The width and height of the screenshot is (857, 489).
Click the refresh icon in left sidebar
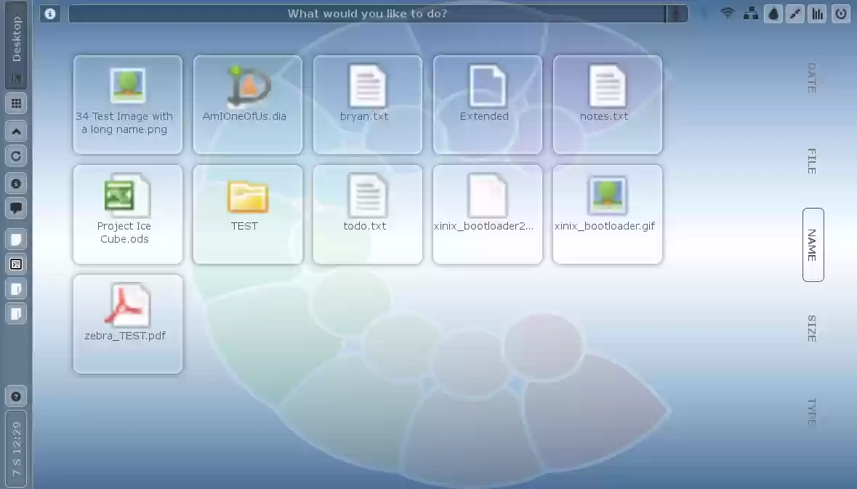pyautogui.click(x=16, y=155)
